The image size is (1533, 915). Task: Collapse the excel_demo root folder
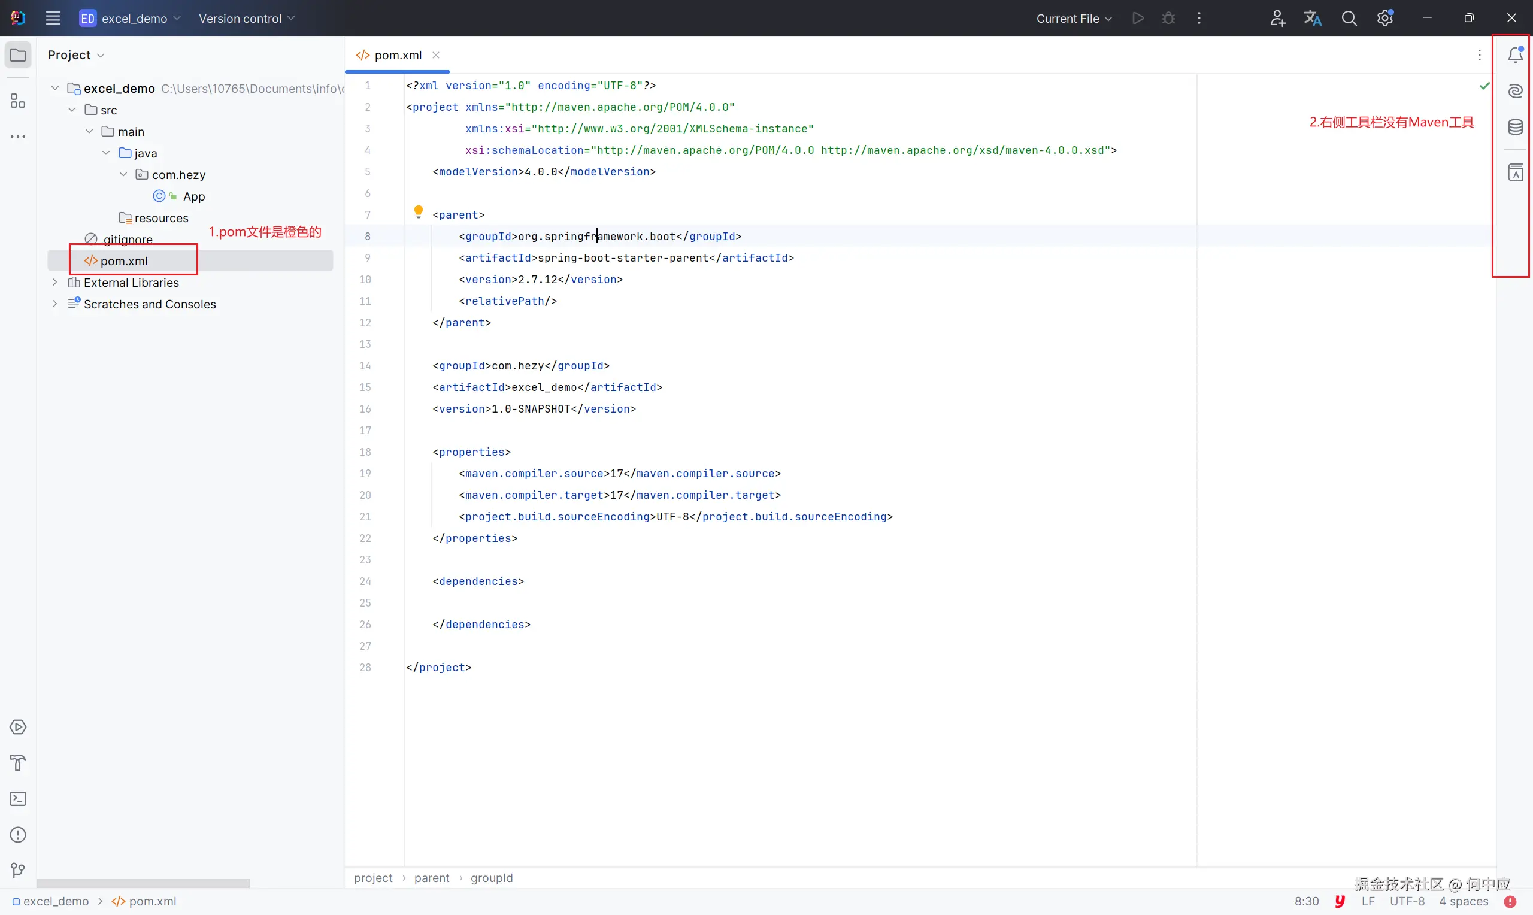(x=55, y=88)
